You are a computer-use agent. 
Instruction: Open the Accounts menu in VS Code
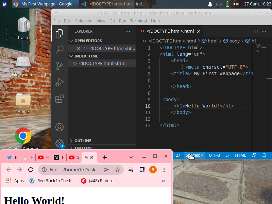tap(60, 127)
